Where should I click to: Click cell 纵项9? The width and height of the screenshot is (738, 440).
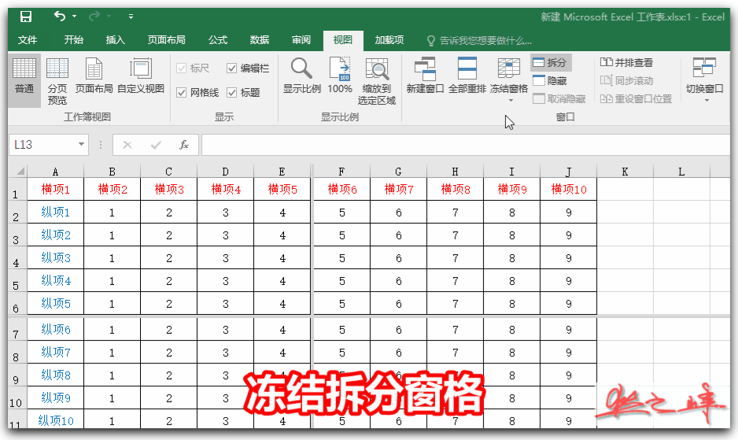pos(56,398)
